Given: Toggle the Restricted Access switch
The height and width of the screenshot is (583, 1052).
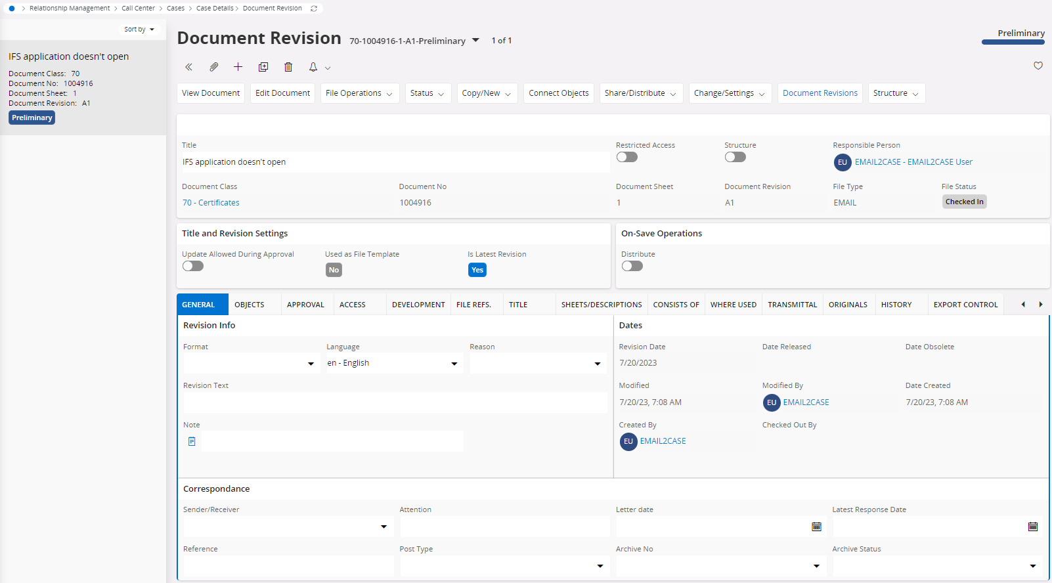Looking at the screenshot, I should pos(627,157).
